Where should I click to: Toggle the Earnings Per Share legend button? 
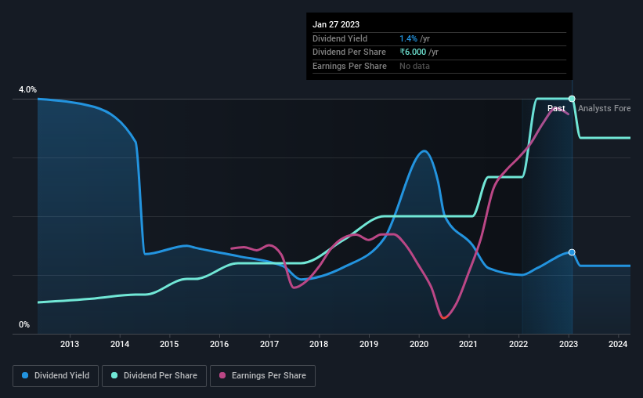coord(262,376)
